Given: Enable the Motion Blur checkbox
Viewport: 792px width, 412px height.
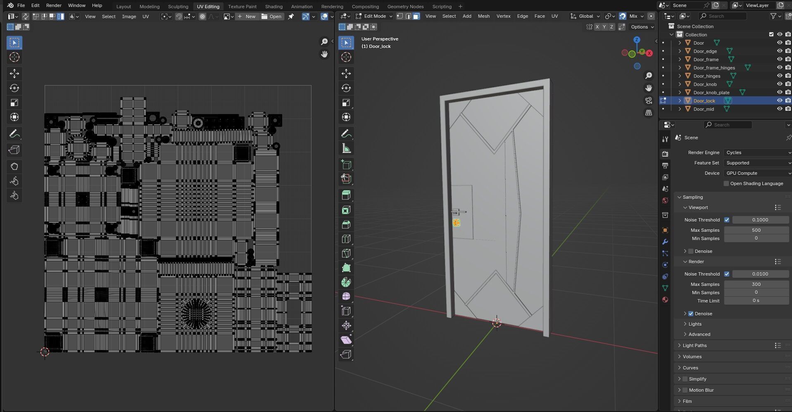Looking at the screenshot, I should click(685, 390).
